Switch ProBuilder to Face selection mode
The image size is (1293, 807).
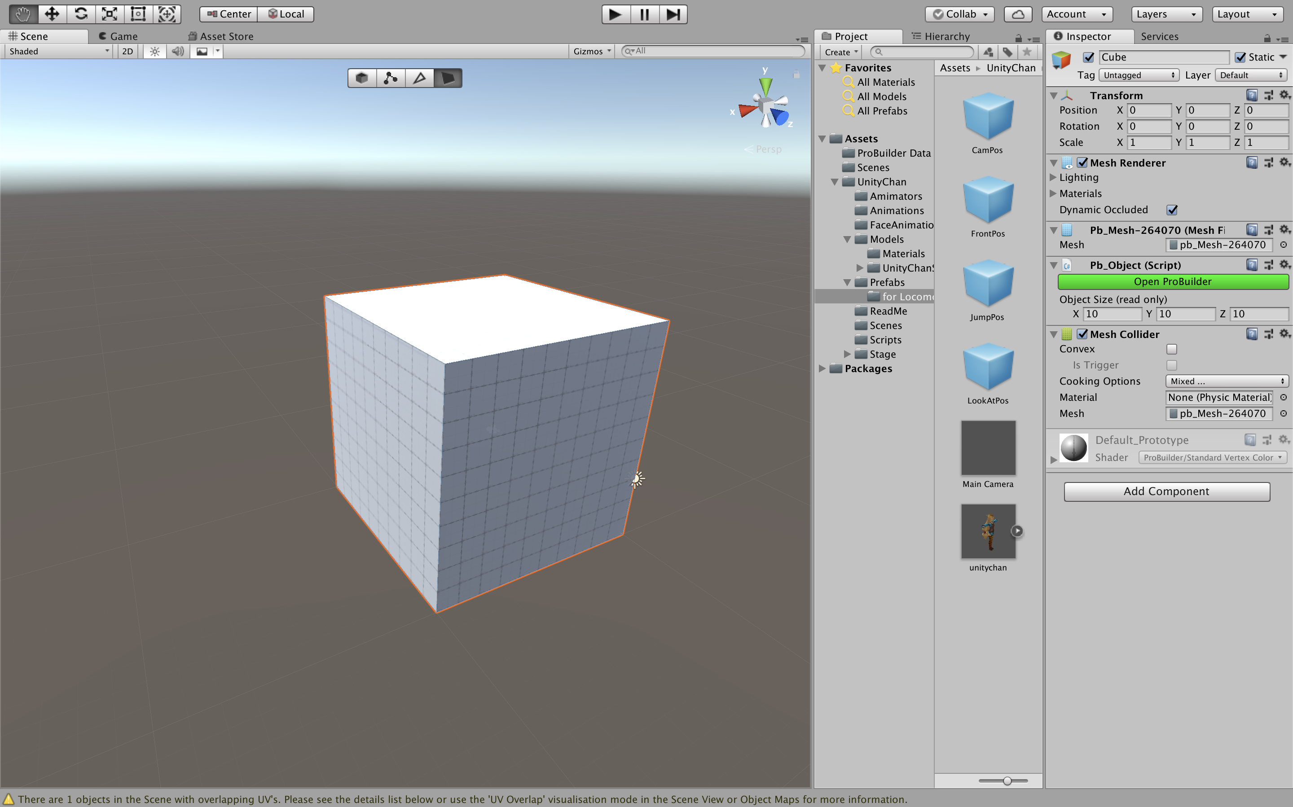(447, 78)
